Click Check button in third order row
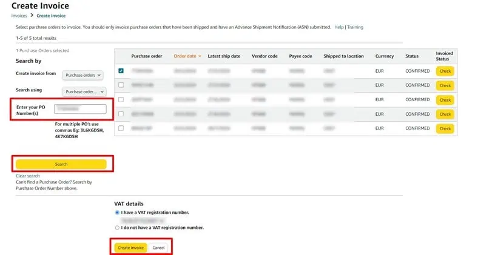 [x=445, y=100]
